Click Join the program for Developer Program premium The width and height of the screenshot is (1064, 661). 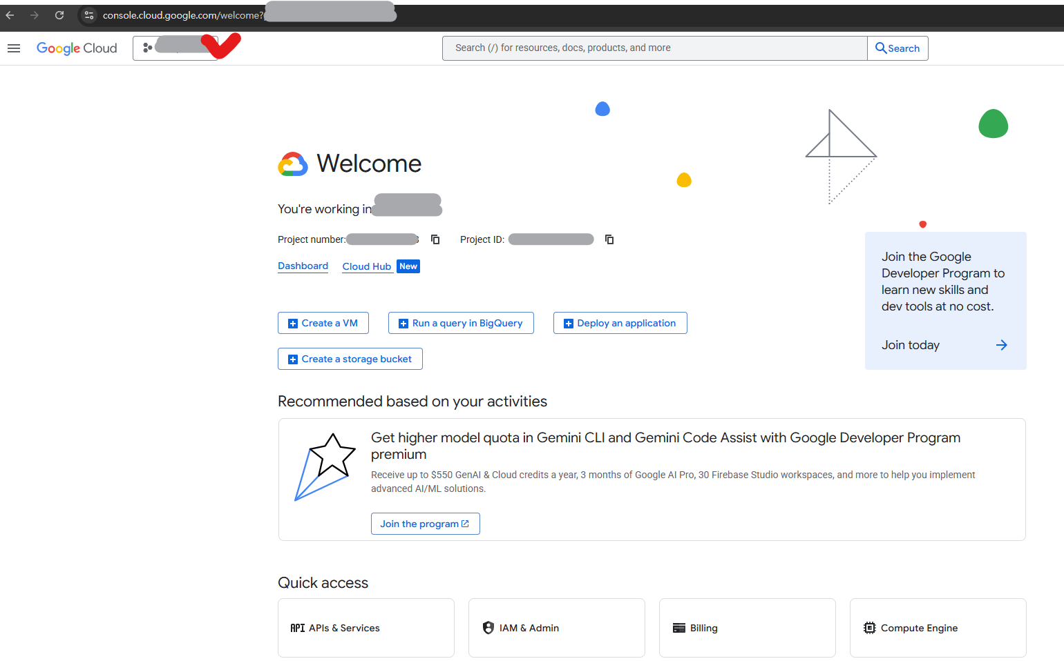[425, 523]
